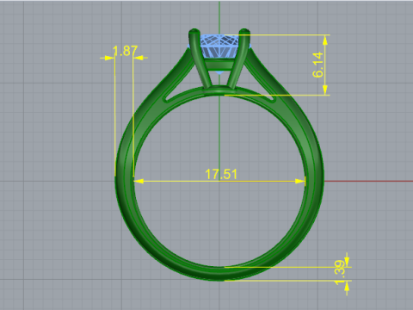Viewport: 413px width, 310px height.
Task: Select the 17.51 inner diameter dimension text
Action: coord(221,174)
